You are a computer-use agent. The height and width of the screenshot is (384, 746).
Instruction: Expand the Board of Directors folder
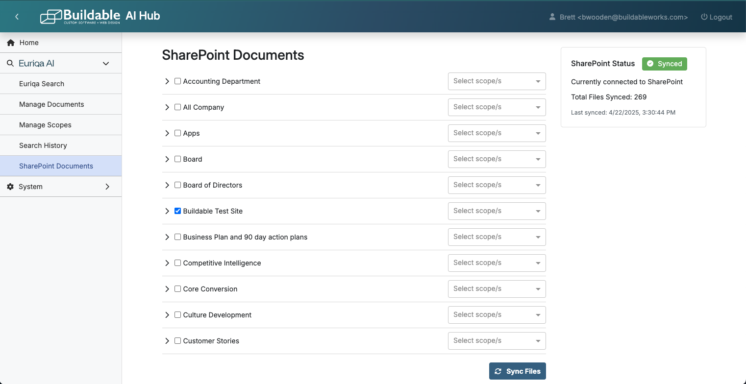[x=167, y=185]
